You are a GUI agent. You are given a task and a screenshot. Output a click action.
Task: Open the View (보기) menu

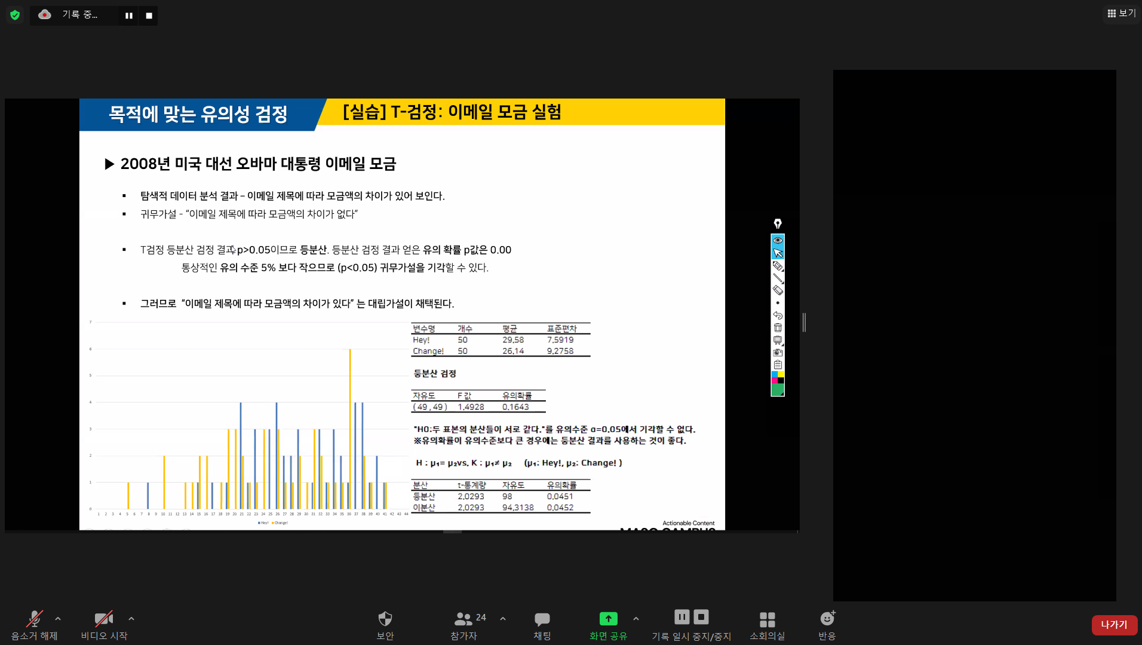pyautogui.click(x=1121, y=13)
